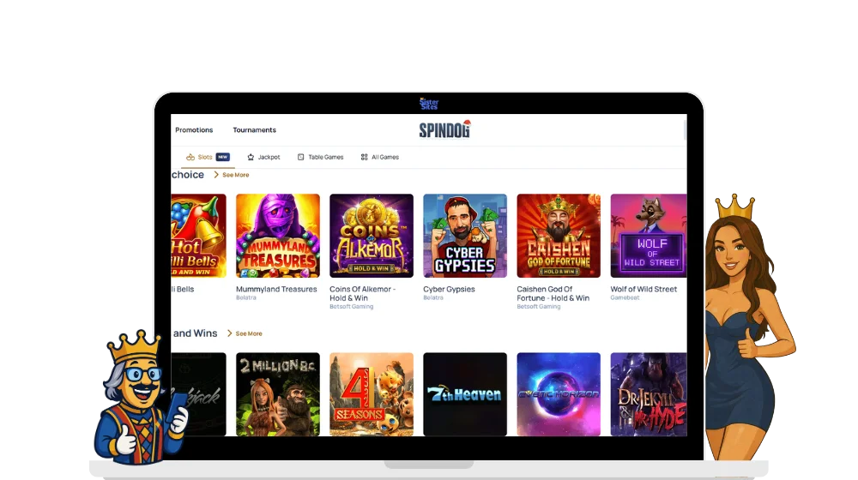Open the 4 Seasons game thumbnail
This screenshot has height=480, width=858.
[372, 394]
